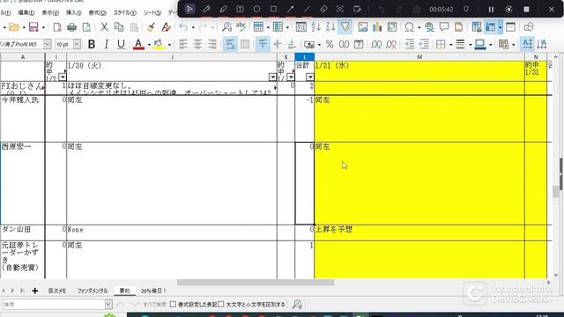Open the column J filter dropdown

click(x=272, y=77)
